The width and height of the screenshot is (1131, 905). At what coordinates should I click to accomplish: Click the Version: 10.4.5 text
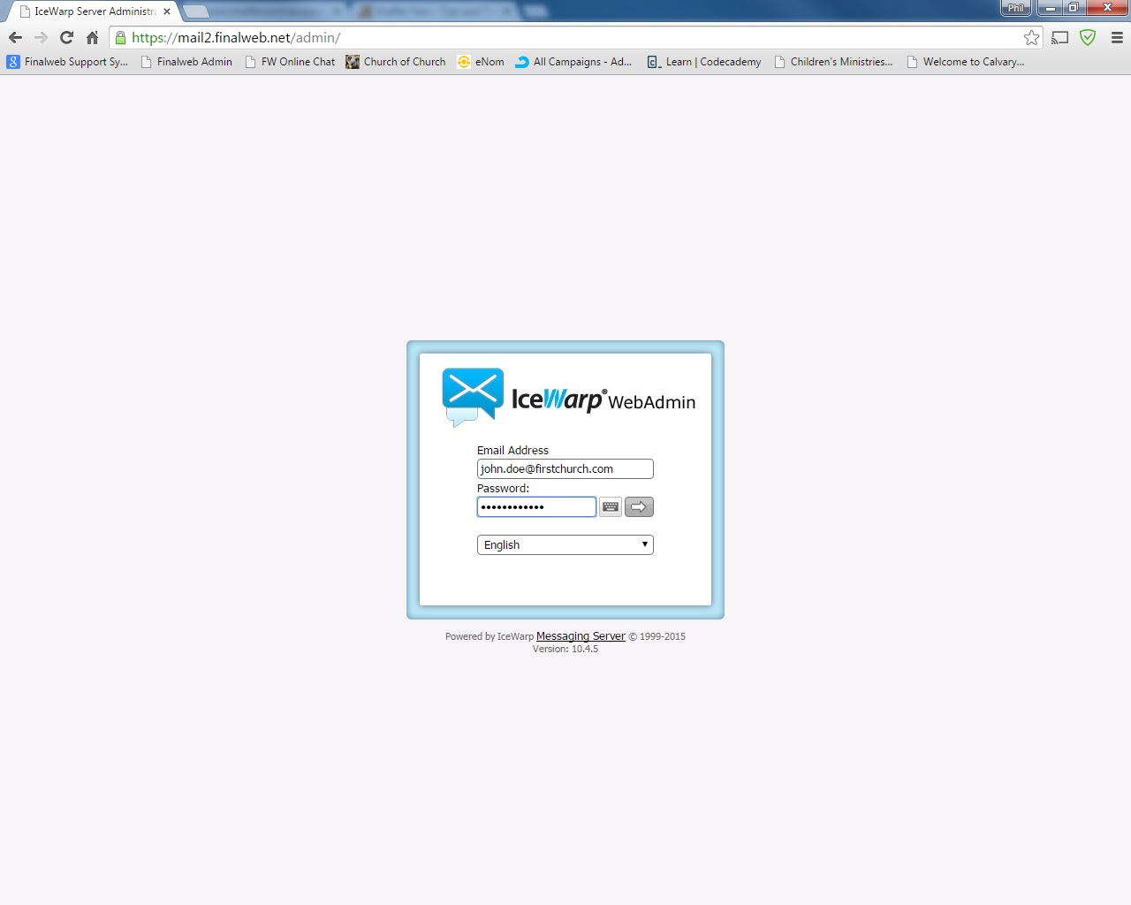point(565,649)
